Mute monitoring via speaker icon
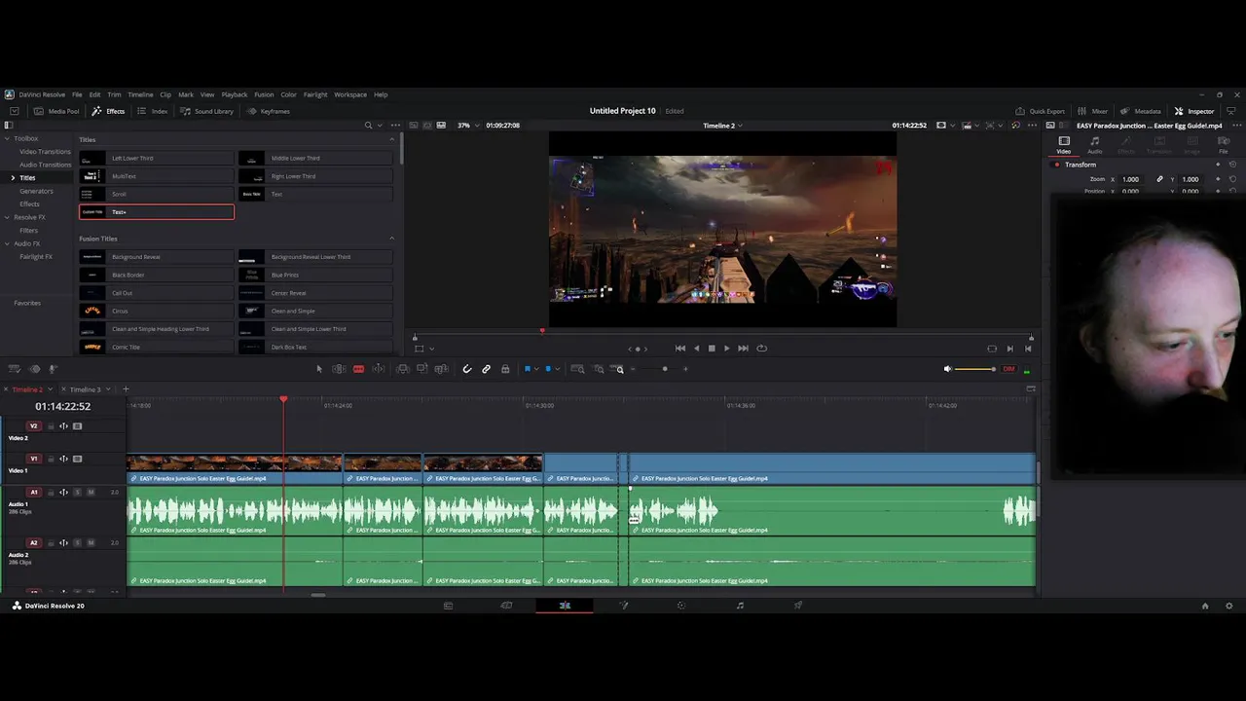 (x=947, y=369)
